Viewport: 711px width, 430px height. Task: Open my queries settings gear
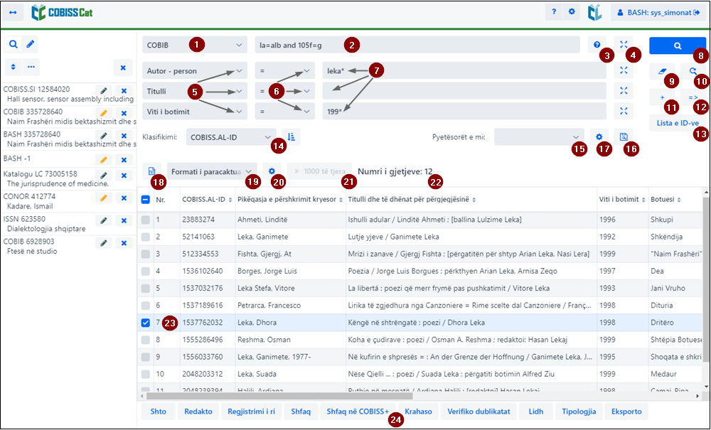(x=599, y=137)
